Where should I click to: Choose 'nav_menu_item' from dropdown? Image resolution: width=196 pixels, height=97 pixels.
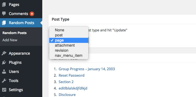[69, 55]
